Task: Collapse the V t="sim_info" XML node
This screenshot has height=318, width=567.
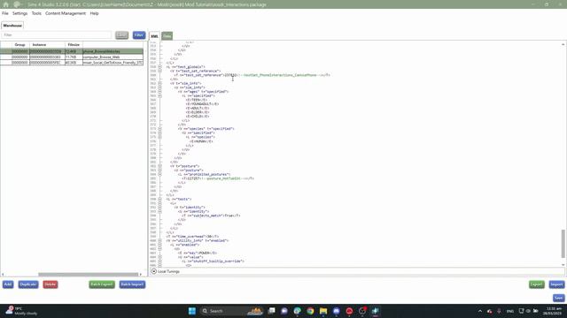Action: point(159,83)
